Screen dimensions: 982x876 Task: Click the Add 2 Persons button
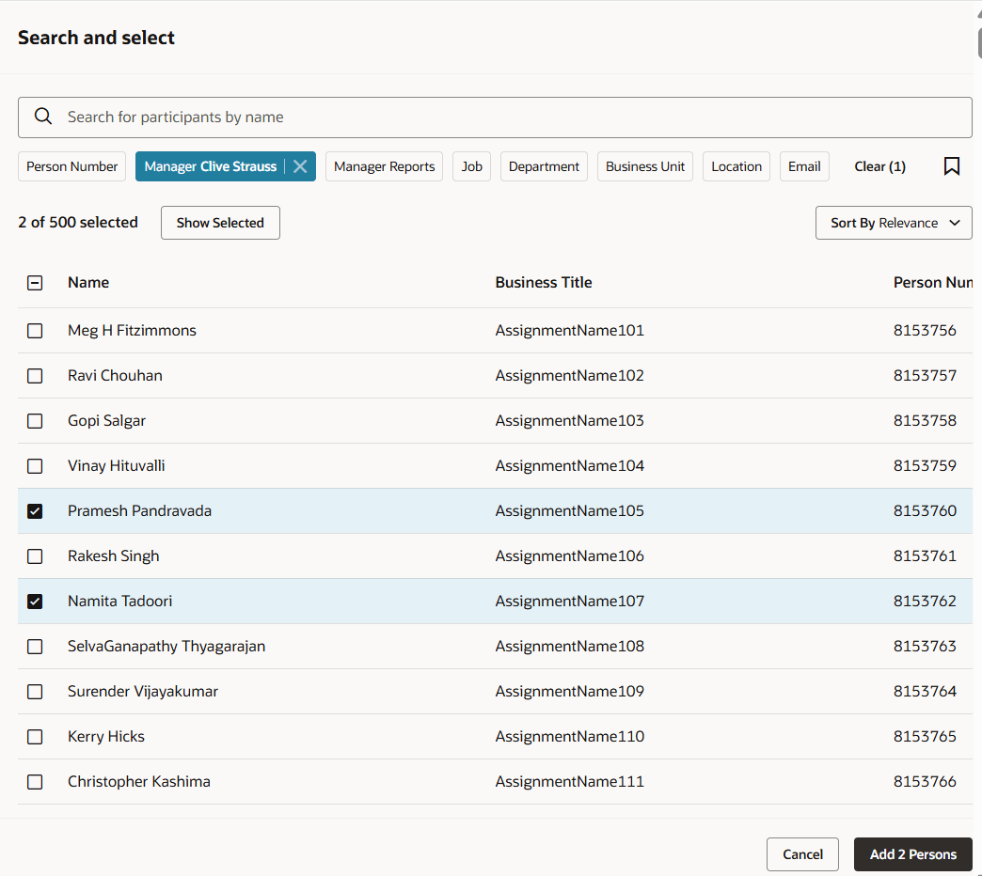(x=913, y=854)
